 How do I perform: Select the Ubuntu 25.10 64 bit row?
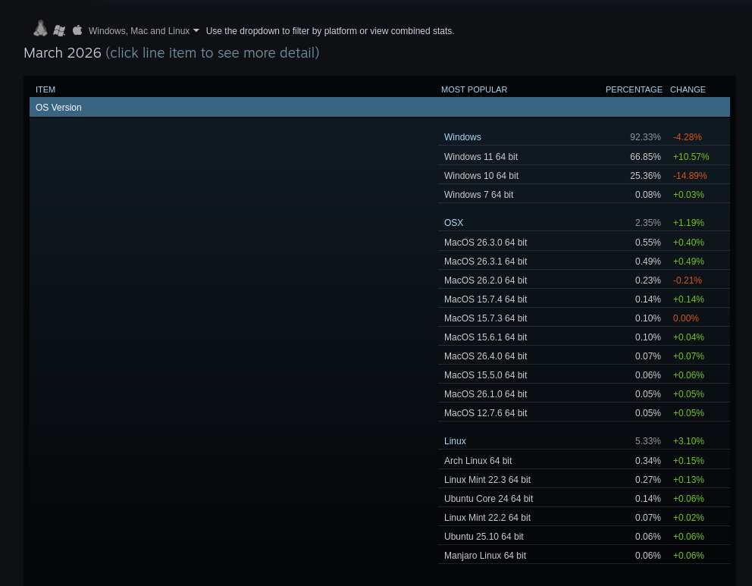point(584,537)
